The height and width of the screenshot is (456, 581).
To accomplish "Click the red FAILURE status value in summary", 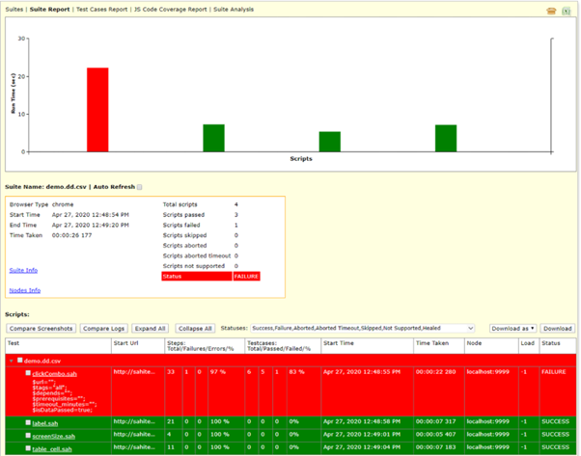I will pos(246,276).
